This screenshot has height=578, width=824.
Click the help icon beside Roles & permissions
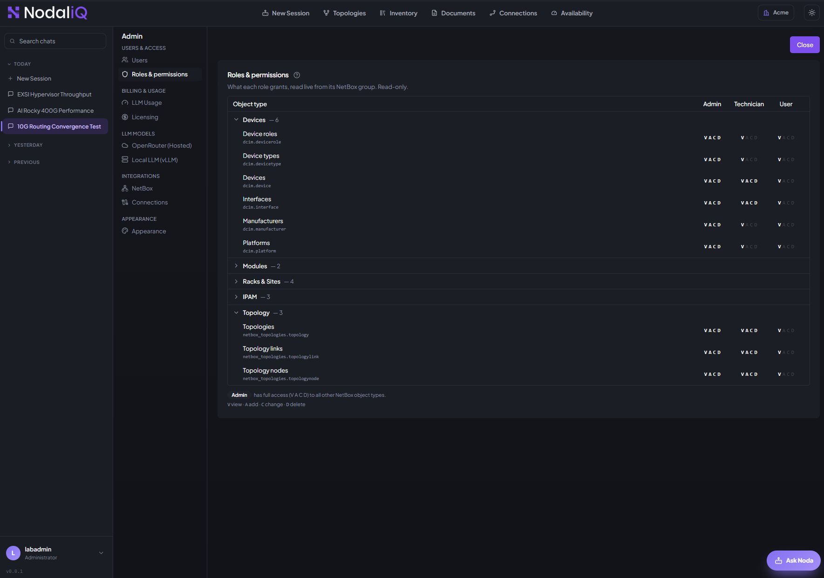pyautogui.click(x=297, y=75)
